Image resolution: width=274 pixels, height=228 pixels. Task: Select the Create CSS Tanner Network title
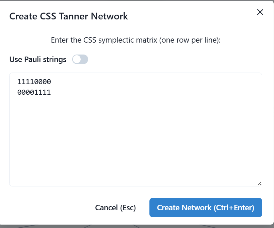click(x=68, y=16)
